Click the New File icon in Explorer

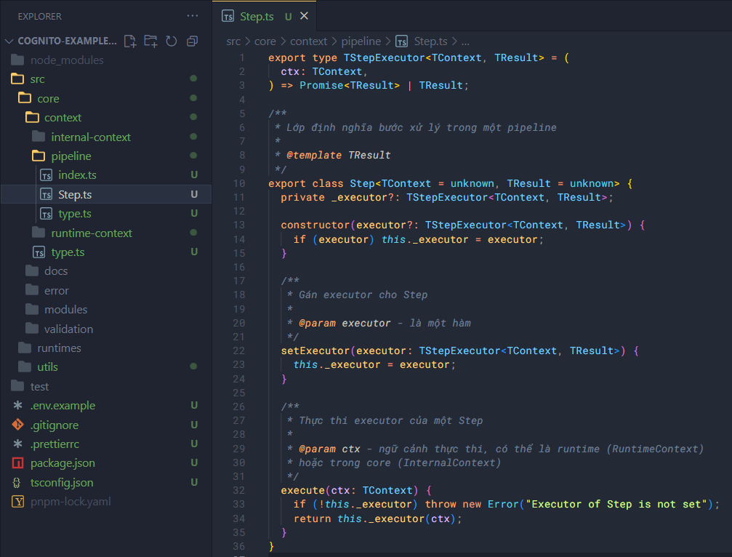click(x=130, y=41)
